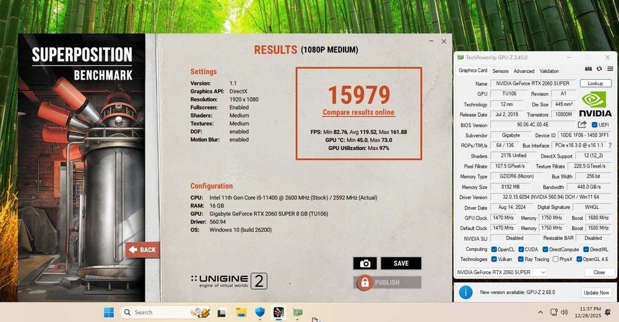This screenshot has width=619, height=322.
Task: Open the GPU selection dropdown in GPU-Z
Action: [501, 272]
